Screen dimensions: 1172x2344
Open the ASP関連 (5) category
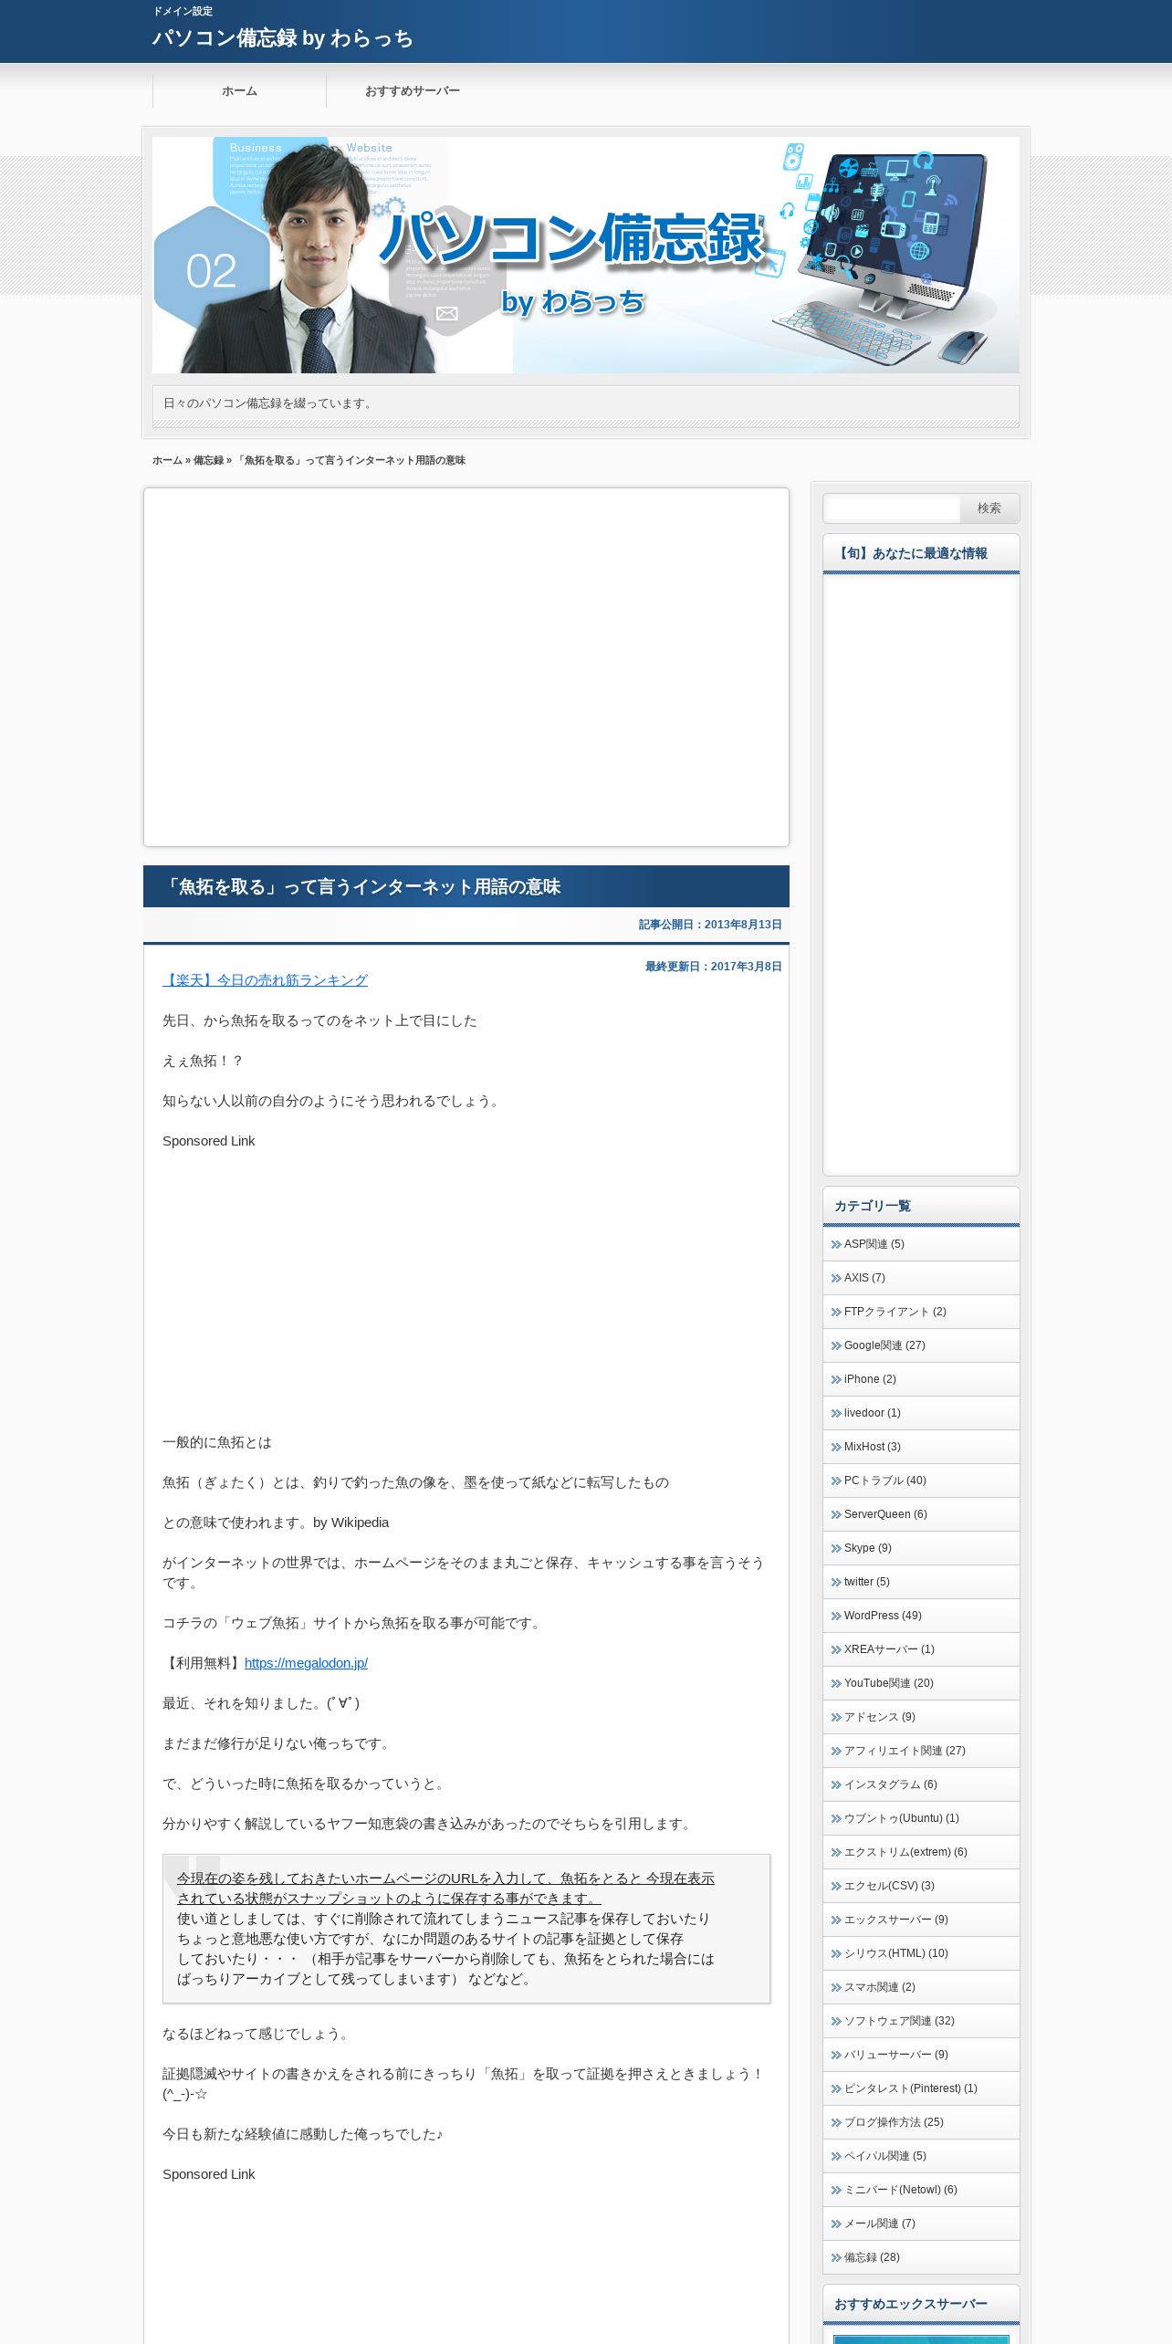pos(921,1244)
